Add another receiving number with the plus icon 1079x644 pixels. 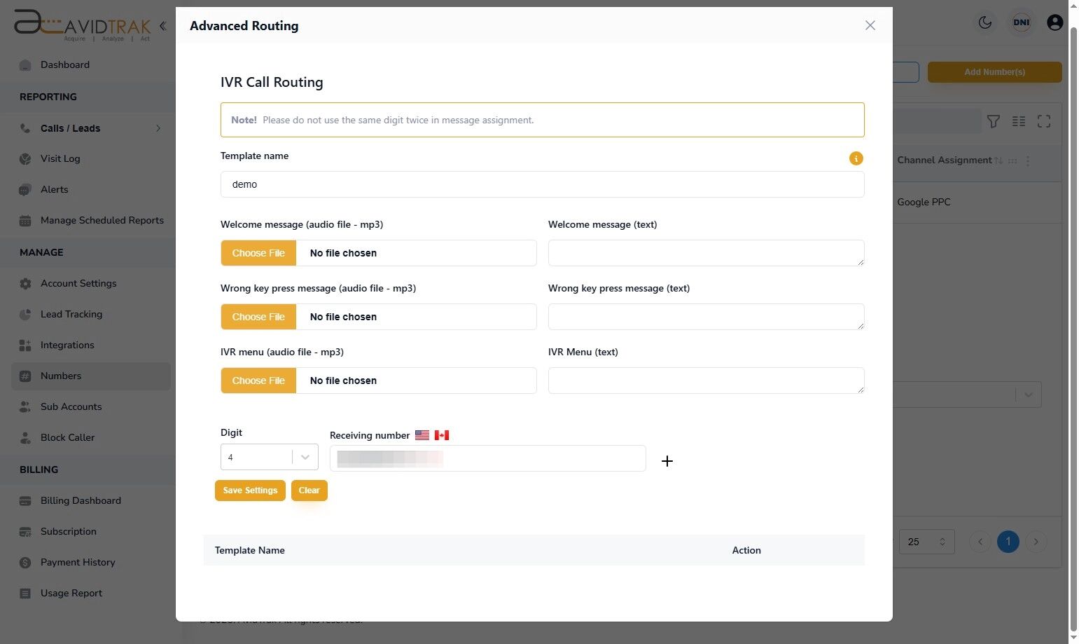pyautogui.click(x=667, y=461)
